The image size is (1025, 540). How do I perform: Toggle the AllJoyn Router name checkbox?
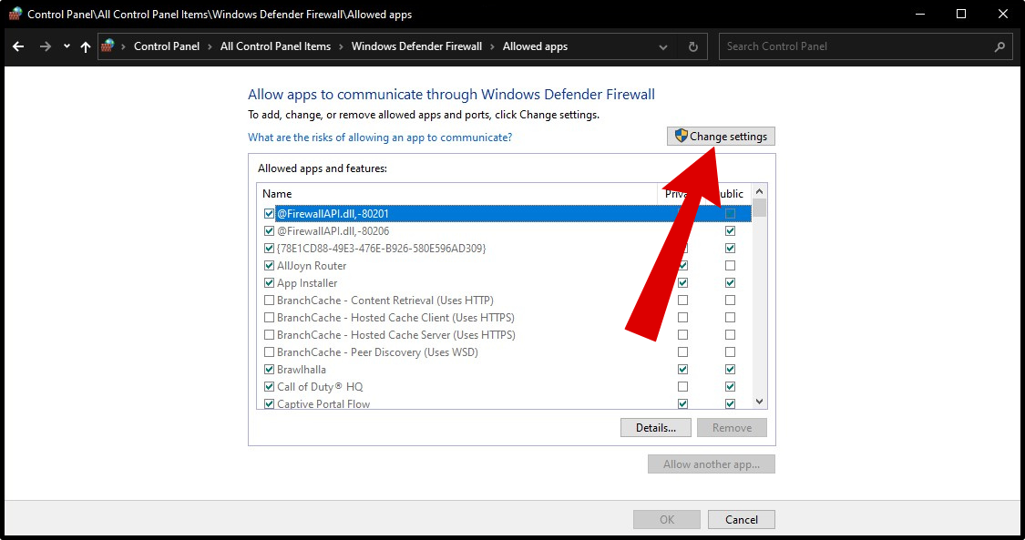269,266
